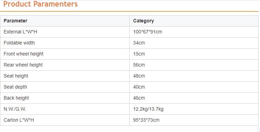Viewport: 260px width, 132px height.
Task: Select the Back height label
Action: tap(16, 98)
